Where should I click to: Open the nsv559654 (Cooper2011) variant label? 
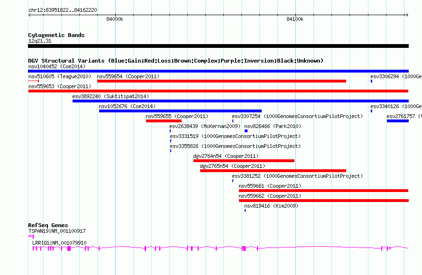(x=128, y=76)
